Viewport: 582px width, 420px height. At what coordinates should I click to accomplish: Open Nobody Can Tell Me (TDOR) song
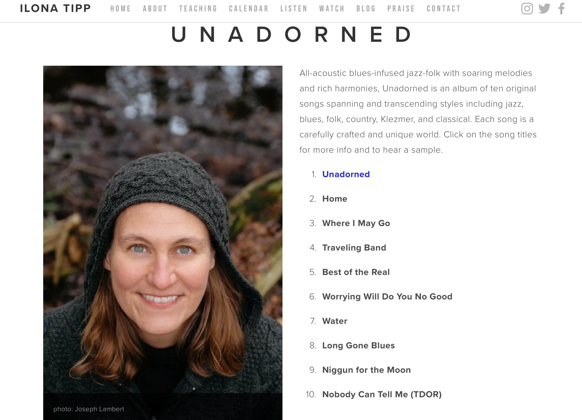(382, 394)
